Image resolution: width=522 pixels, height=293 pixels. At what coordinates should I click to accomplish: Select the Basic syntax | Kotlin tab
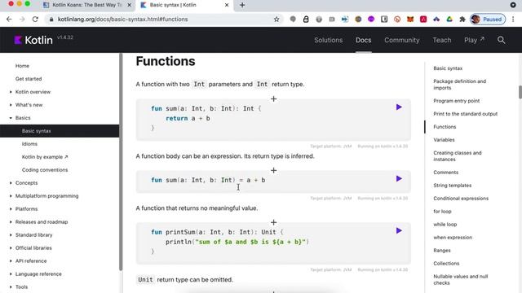click(x=184, y=5)
